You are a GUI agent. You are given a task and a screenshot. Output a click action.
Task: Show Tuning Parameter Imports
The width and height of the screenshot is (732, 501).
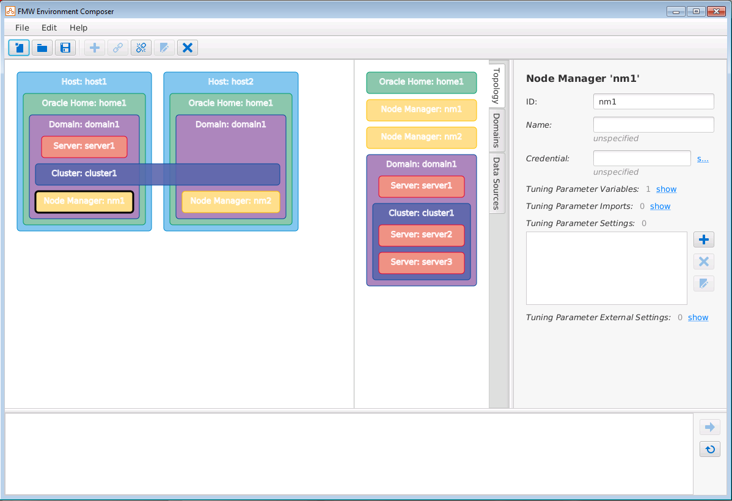tap(660, 207)
